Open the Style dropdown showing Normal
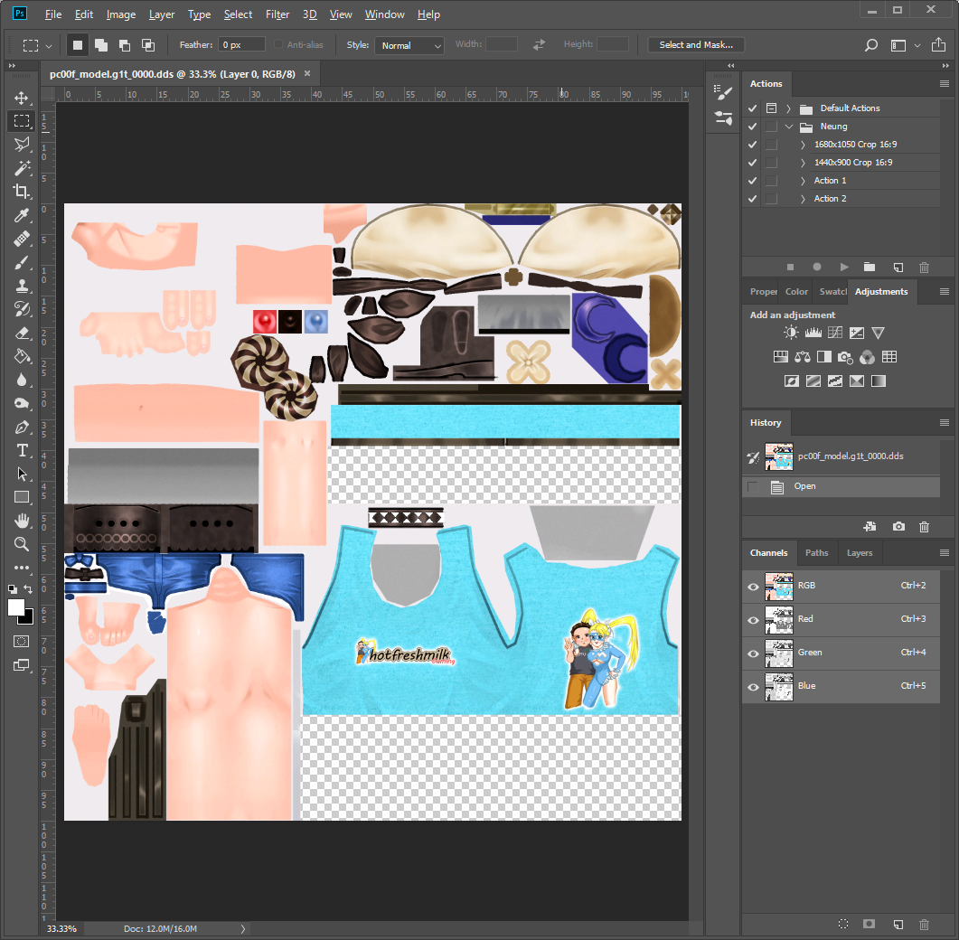The image size is (959, 940). (409, 45)
